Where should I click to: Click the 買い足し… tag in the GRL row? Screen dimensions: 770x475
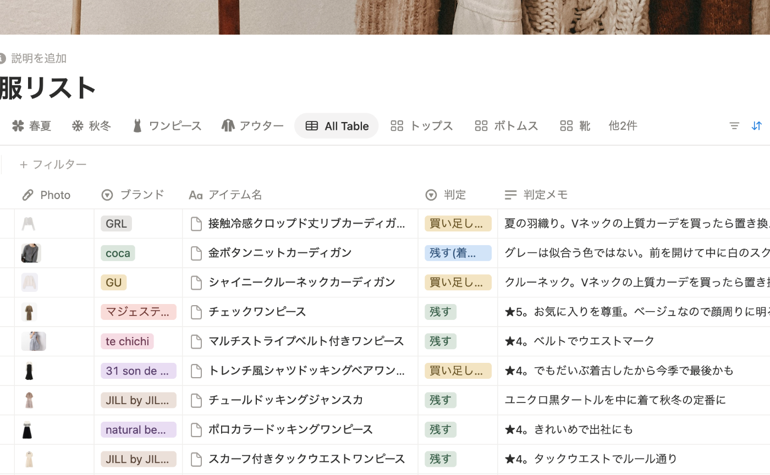[458, 224]
